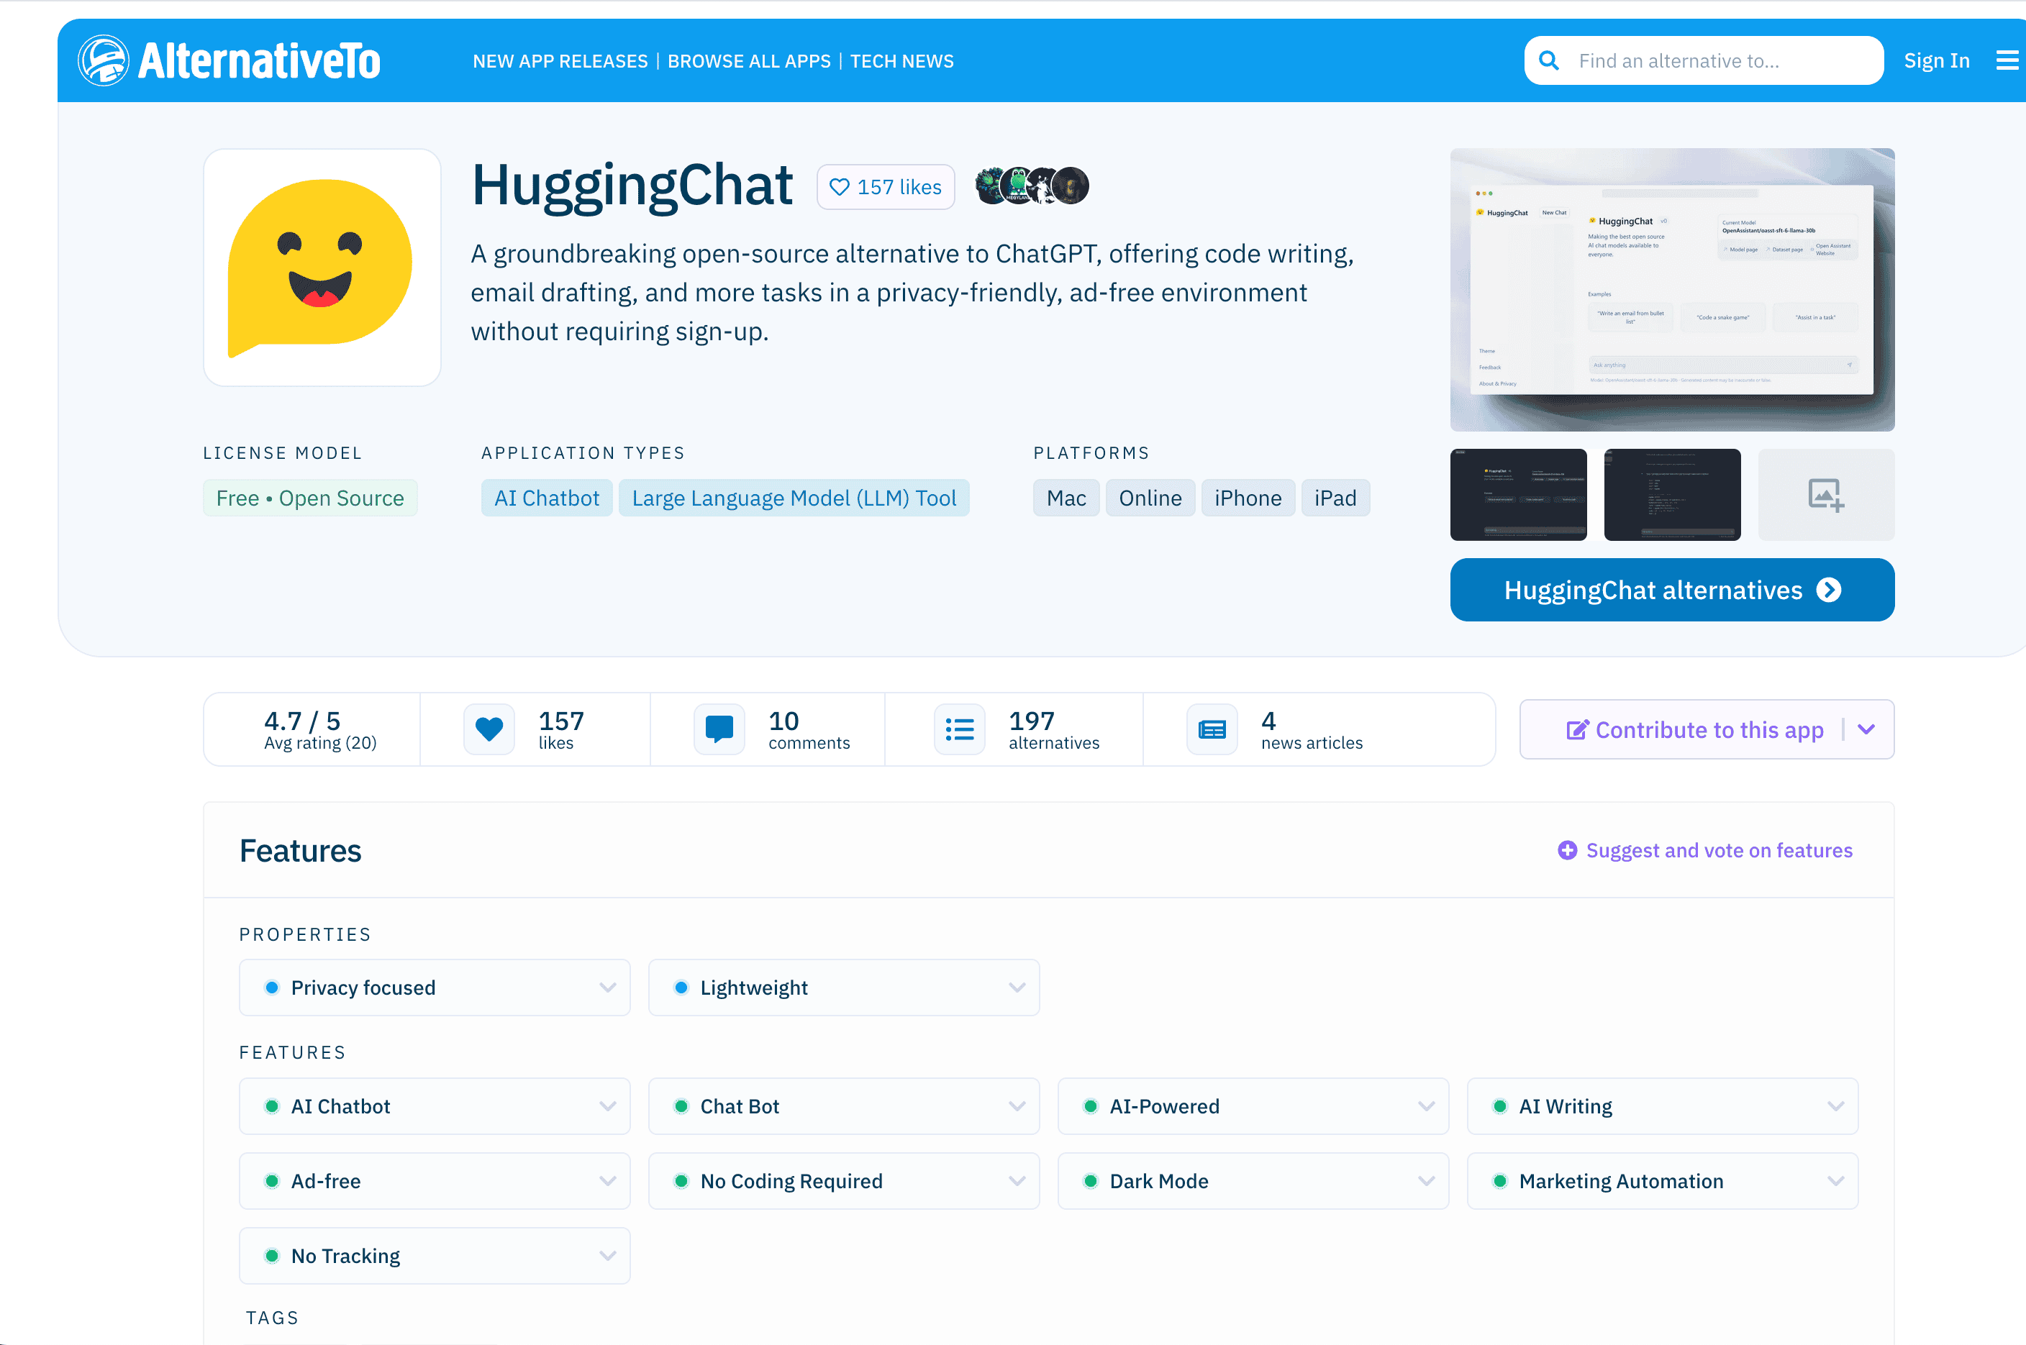
Task: Go to Tech News menu item
Action: point(902,62)
